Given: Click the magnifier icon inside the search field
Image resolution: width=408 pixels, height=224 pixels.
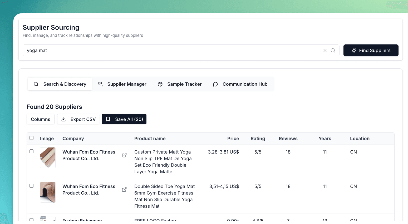Looking at the screenshot, I should tap(333, 50).
